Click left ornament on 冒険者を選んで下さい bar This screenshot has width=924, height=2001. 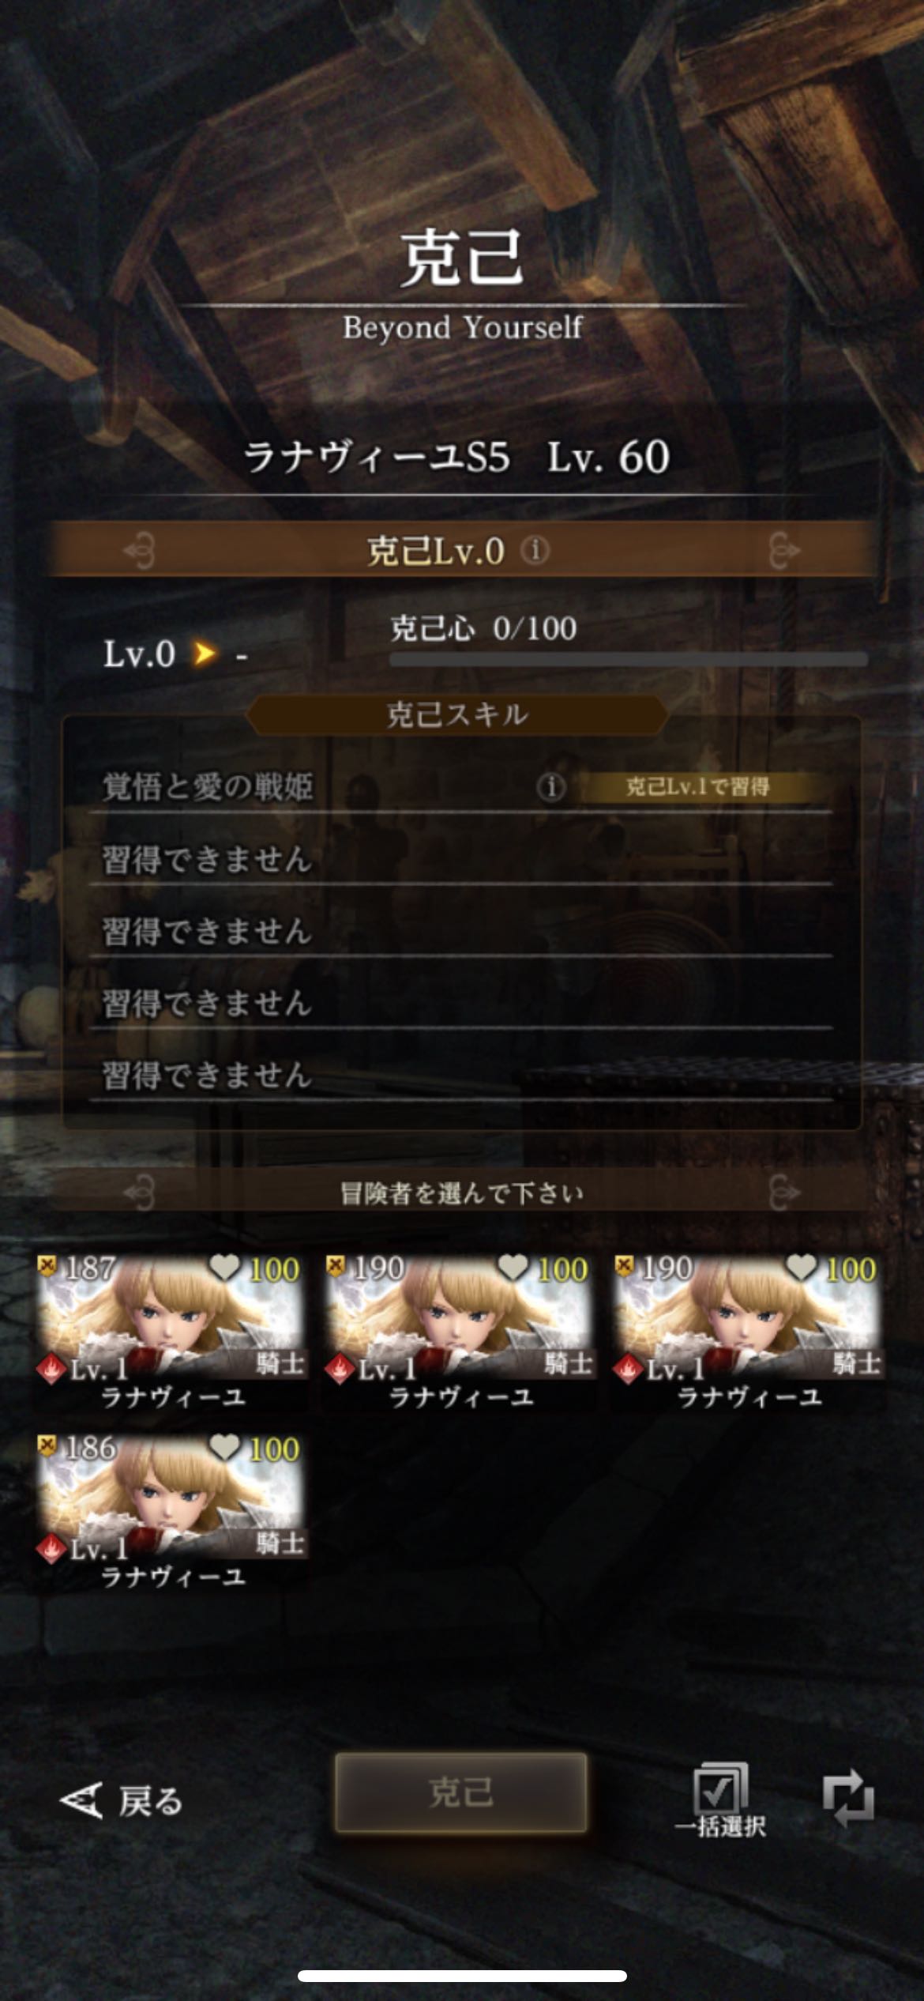(x=140, y=1193)
